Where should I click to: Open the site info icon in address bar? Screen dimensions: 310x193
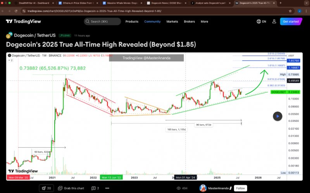pyautogui.click(x=24, y=11)
